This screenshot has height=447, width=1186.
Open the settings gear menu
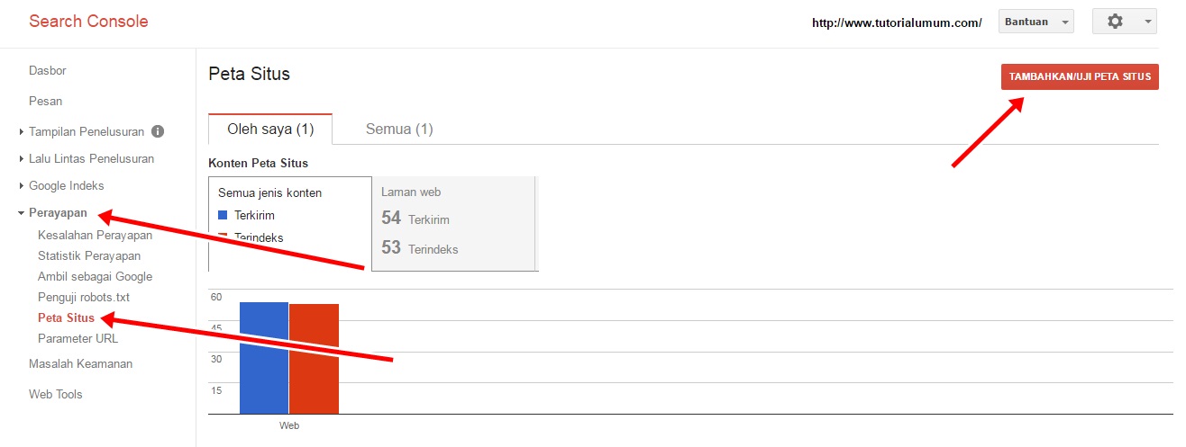click(1124, 22)
